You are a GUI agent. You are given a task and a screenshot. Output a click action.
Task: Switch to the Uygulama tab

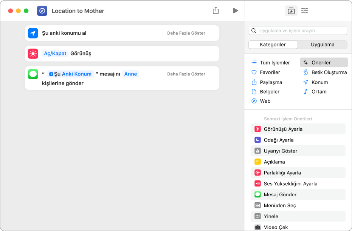(x=322, y=45)
